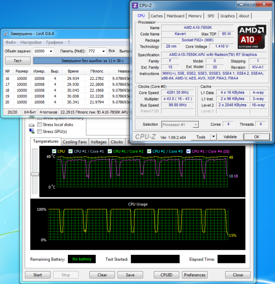
Task: Open the Настройки menu in LinX
Action: (x=31, y=42)
